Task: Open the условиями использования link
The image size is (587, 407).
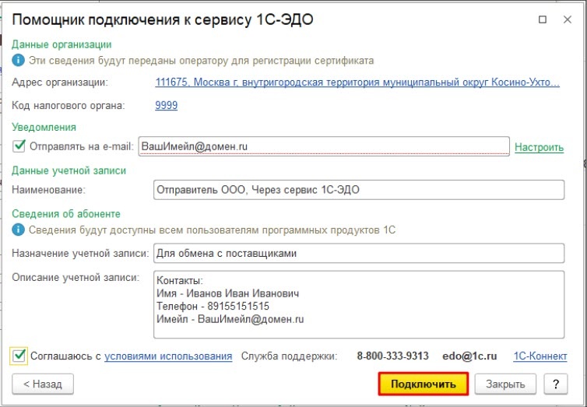Action: click(168, 356)
